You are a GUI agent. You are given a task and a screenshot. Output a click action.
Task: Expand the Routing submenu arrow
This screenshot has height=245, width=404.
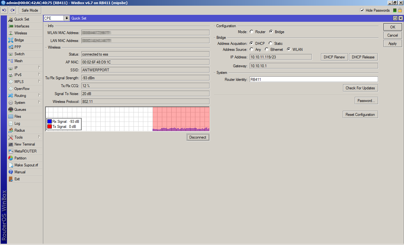(x=39, y=95)
